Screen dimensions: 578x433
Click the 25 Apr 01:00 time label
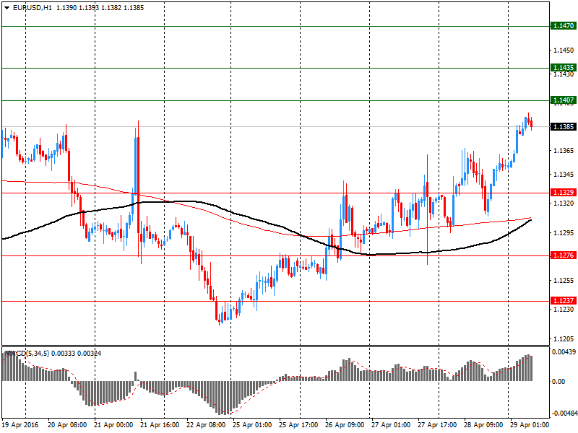pos(252,425)
